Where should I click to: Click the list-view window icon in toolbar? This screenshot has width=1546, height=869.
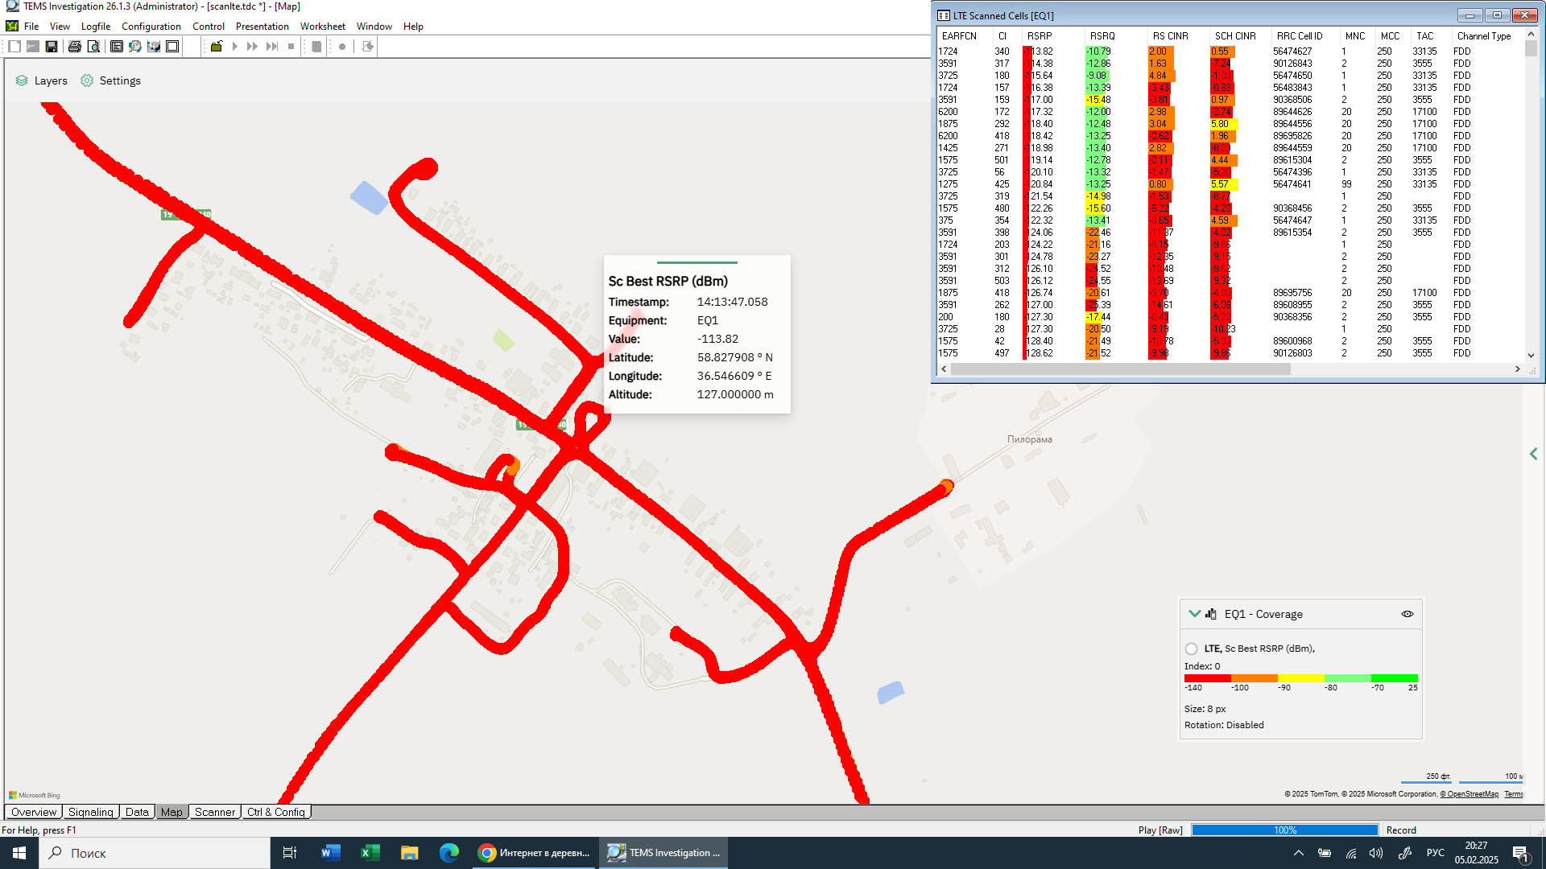coord(117,47)
